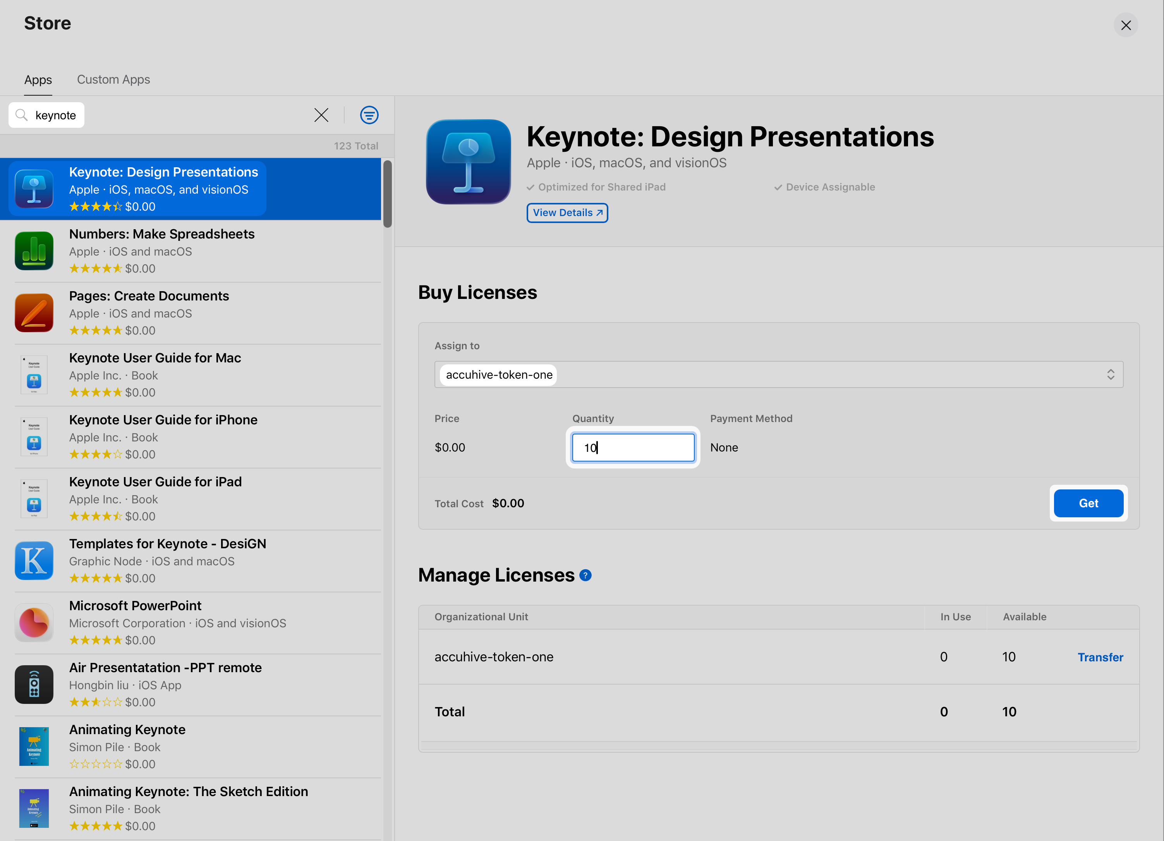The image size is (1164, 841).
Task: Click the magnifying glass search icon
Action: click(x=22, y=115)
